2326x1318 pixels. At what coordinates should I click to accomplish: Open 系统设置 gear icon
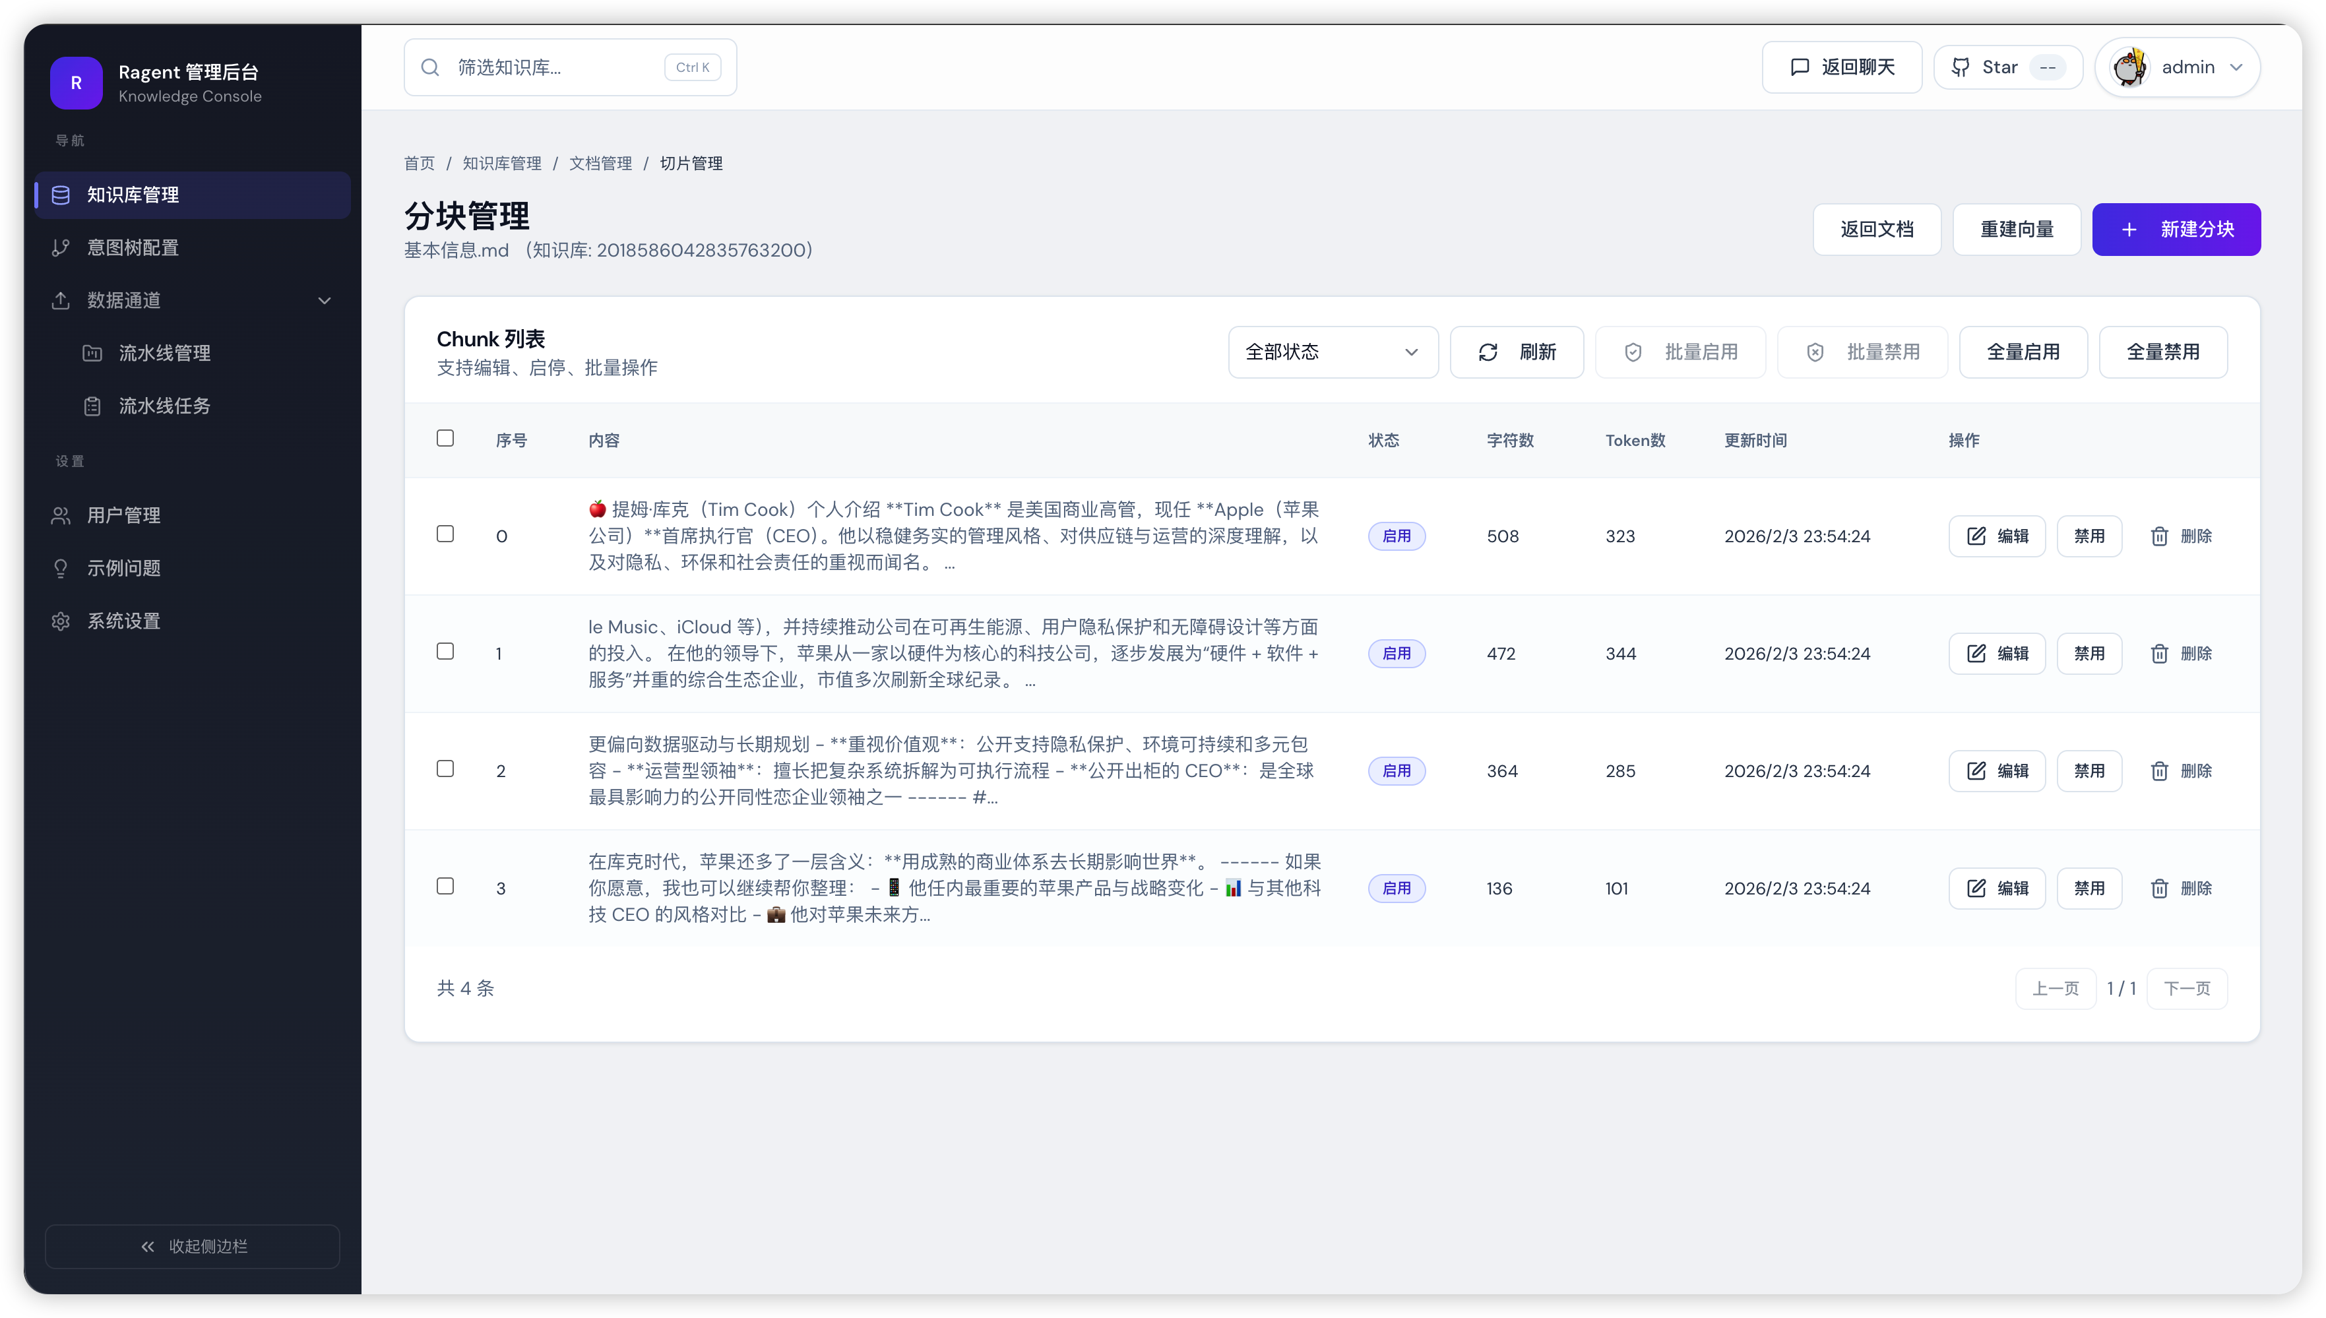tap(60, 621)
